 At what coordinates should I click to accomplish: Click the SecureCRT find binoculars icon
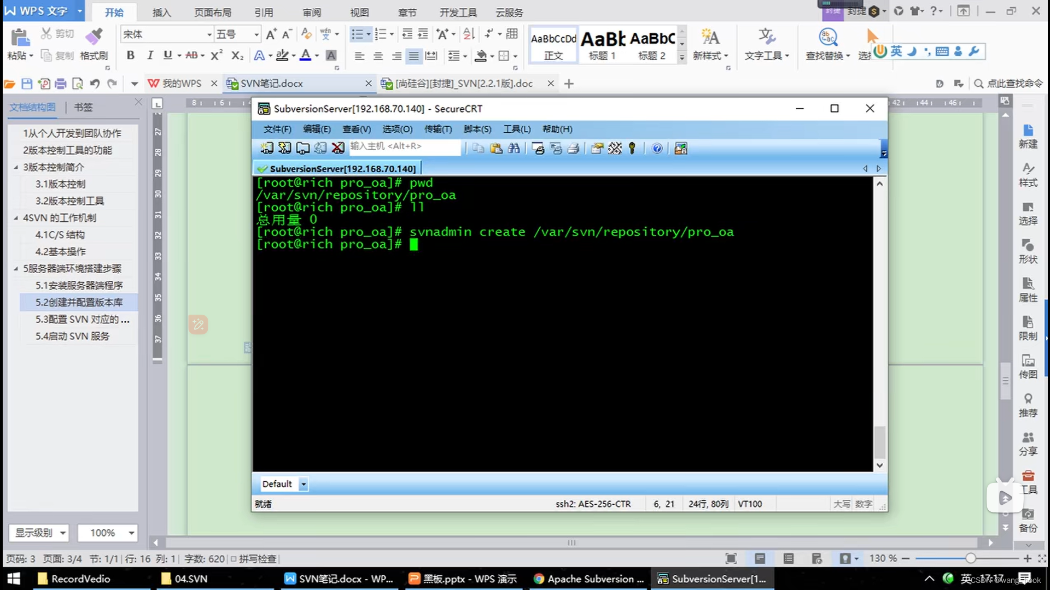(514, 148)
